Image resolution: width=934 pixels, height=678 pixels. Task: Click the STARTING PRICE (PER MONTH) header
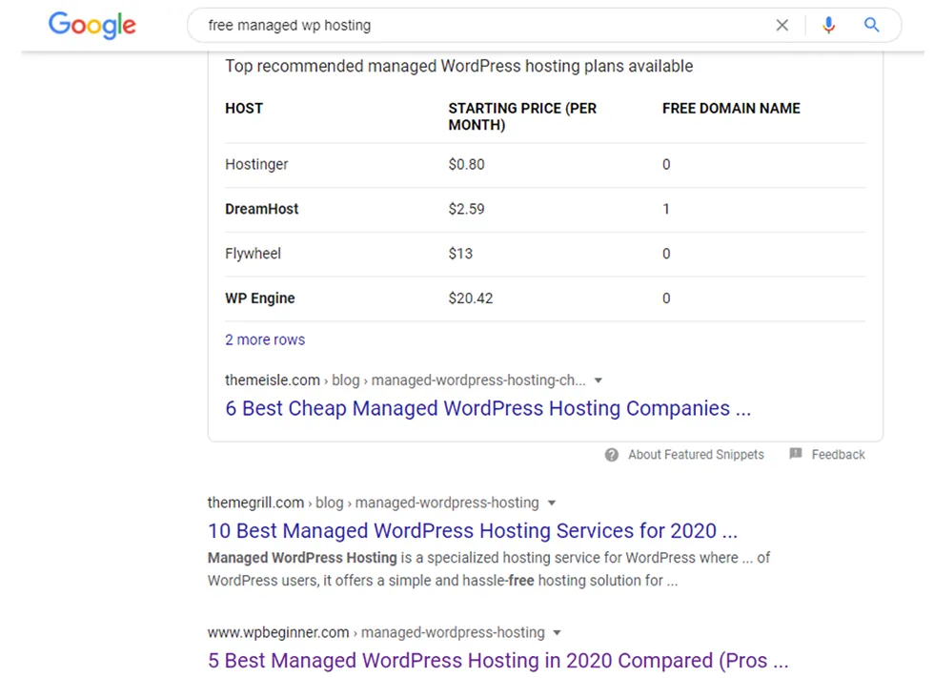point(522,116)
